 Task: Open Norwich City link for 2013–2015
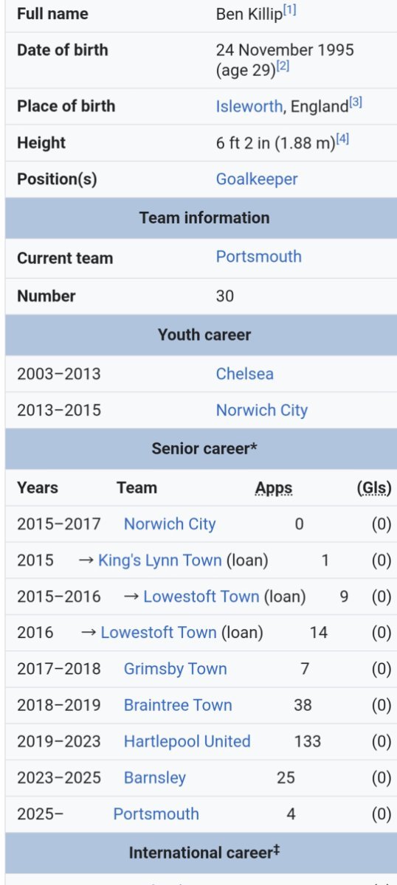coord(261,411)
